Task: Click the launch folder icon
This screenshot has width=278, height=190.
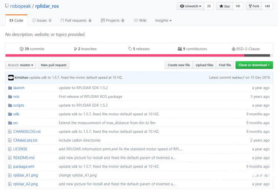Action: tap(10, 88)
